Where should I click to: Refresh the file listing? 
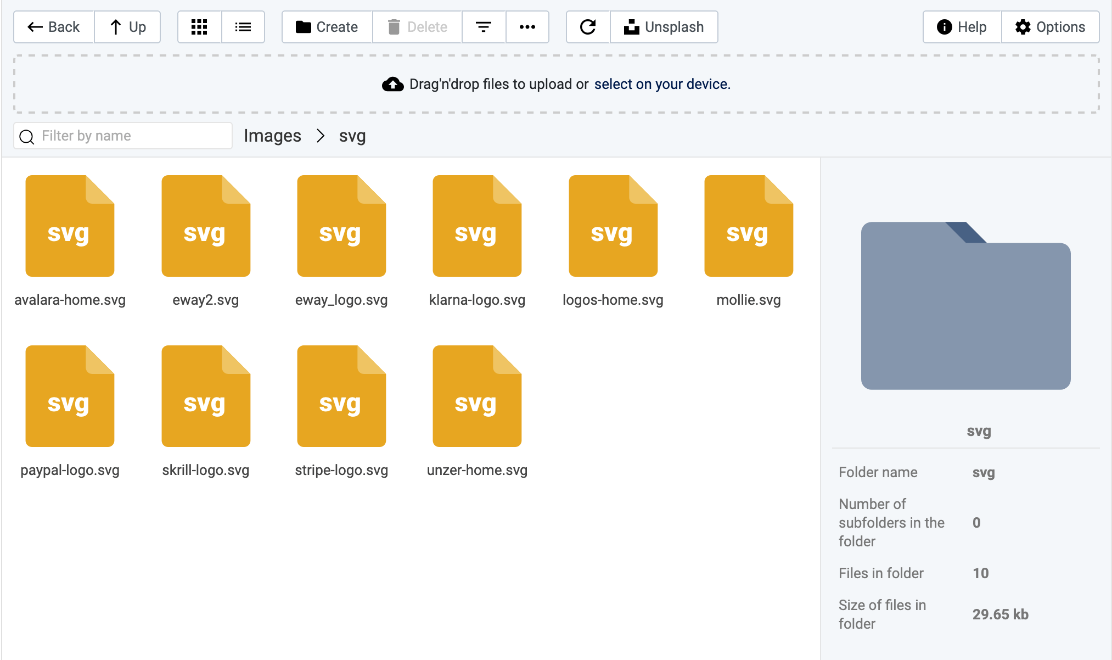(x=587, y=26)
